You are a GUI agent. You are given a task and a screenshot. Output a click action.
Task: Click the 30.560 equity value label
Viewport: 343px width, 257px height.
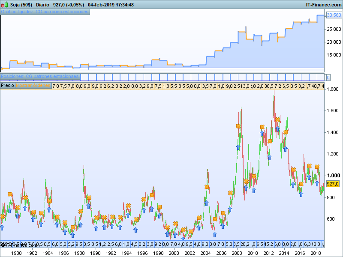click(334, 15)
